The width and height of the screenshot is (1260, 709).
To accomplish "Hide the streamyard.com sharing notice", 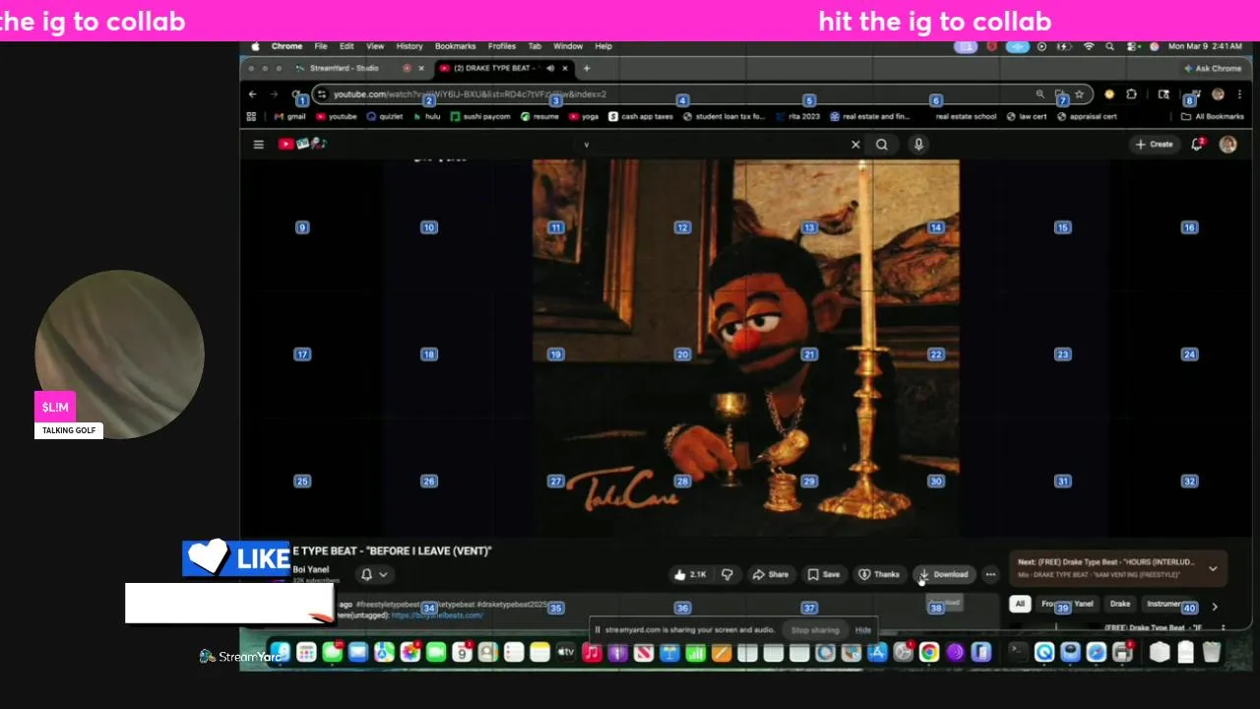I will pos(863,630).
